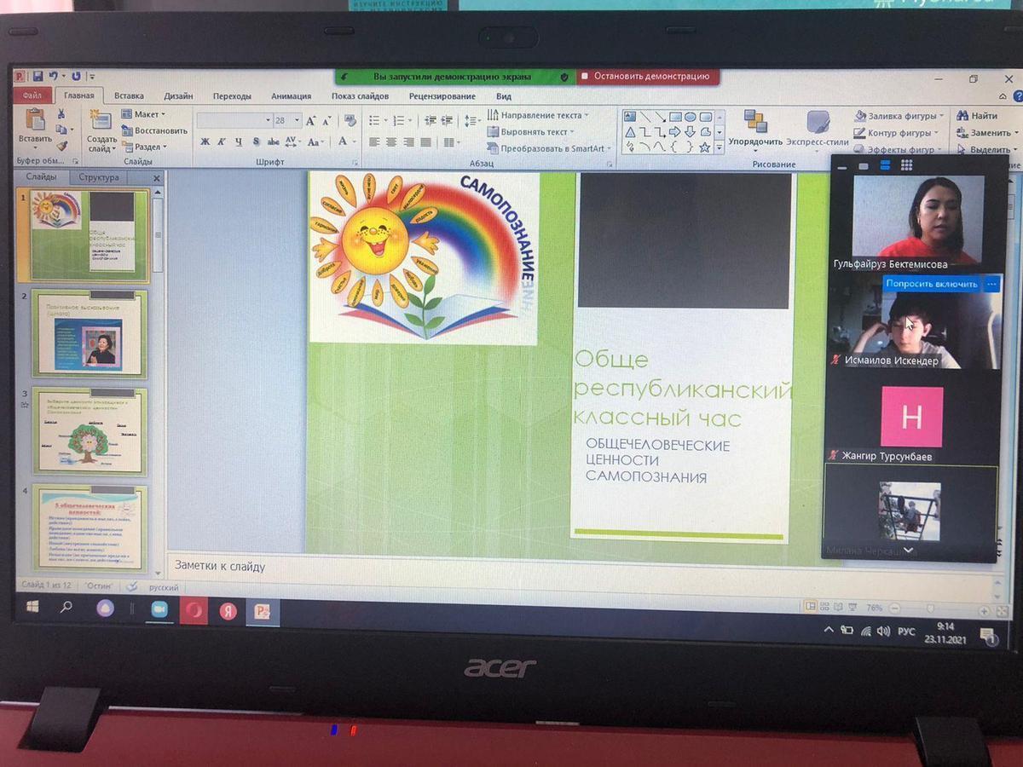The width and height of the screenshot is (1023, 767).
Task: Toggle italic (К) formatting
Action: coord(222,142)
